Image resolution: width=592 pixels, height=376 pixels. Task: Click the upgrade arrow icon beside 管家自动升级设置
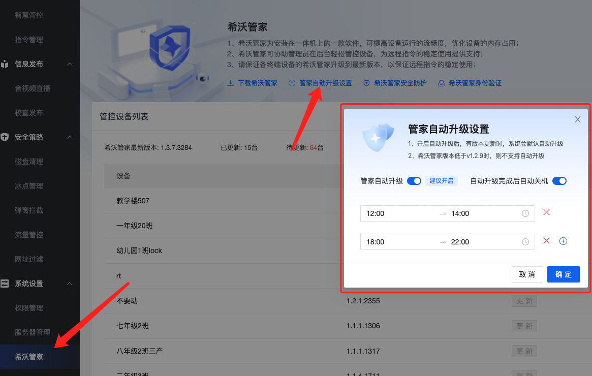tap(292, 83)
